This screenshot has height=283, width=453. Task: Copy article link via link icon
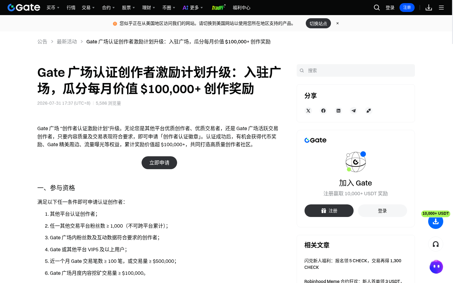coord(369,111)
